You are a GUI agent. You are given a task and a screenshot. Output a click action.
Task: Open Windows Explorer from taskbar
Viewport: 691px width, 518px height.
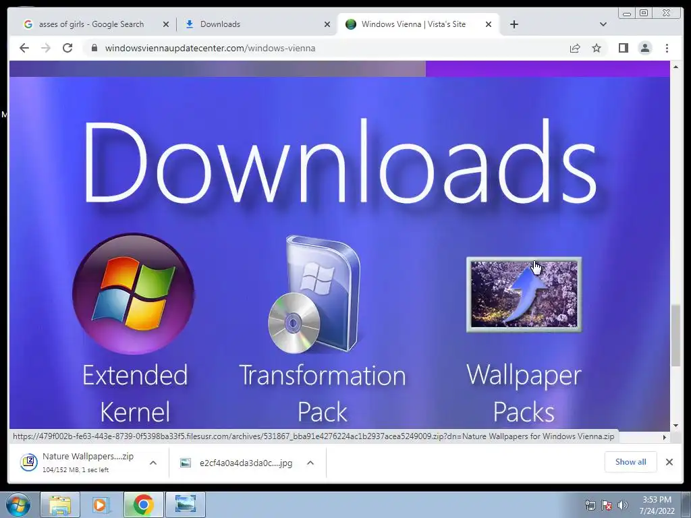pos(60,505)
